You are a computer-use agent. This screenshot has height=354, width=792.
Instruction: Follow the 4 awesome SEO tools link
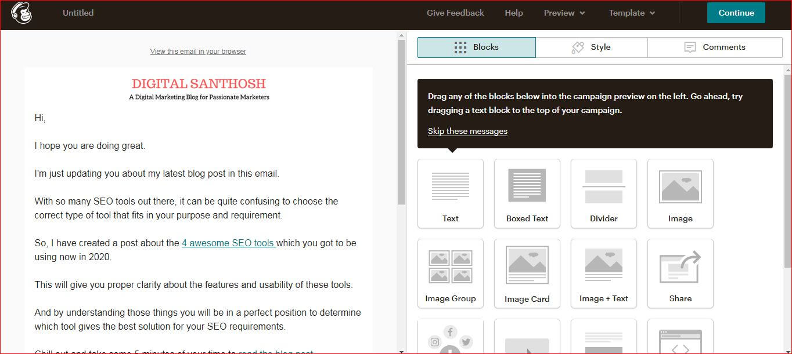click(229, 243)
